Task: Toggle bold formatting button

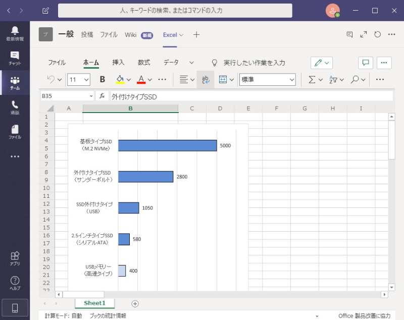Action: [103, 79]
